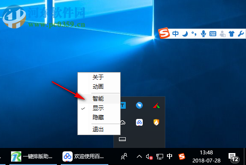Open the clock showing 13:48 2018-07-28
Viewport: 246px width, 165px height.
[206, 156]
